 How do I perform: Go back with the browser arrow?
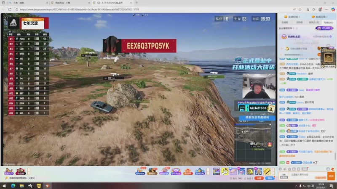pos(3,9)
